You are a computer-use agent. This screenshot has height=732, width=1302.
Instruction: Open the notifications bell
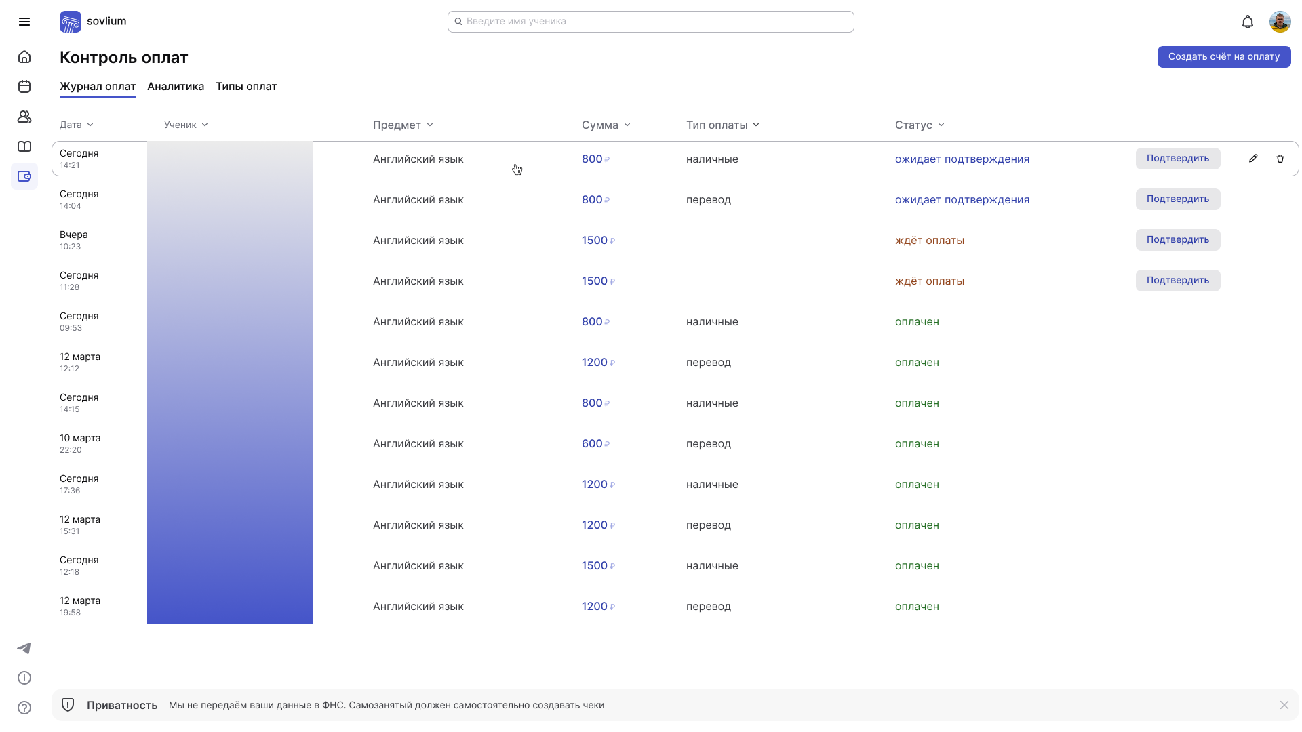click(1247, 22)
